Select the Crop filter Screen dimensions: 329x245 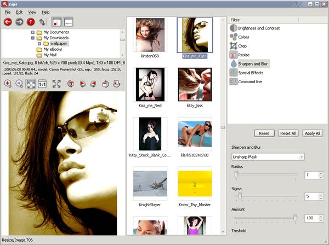pyautogui.click(x=238, y=46)
